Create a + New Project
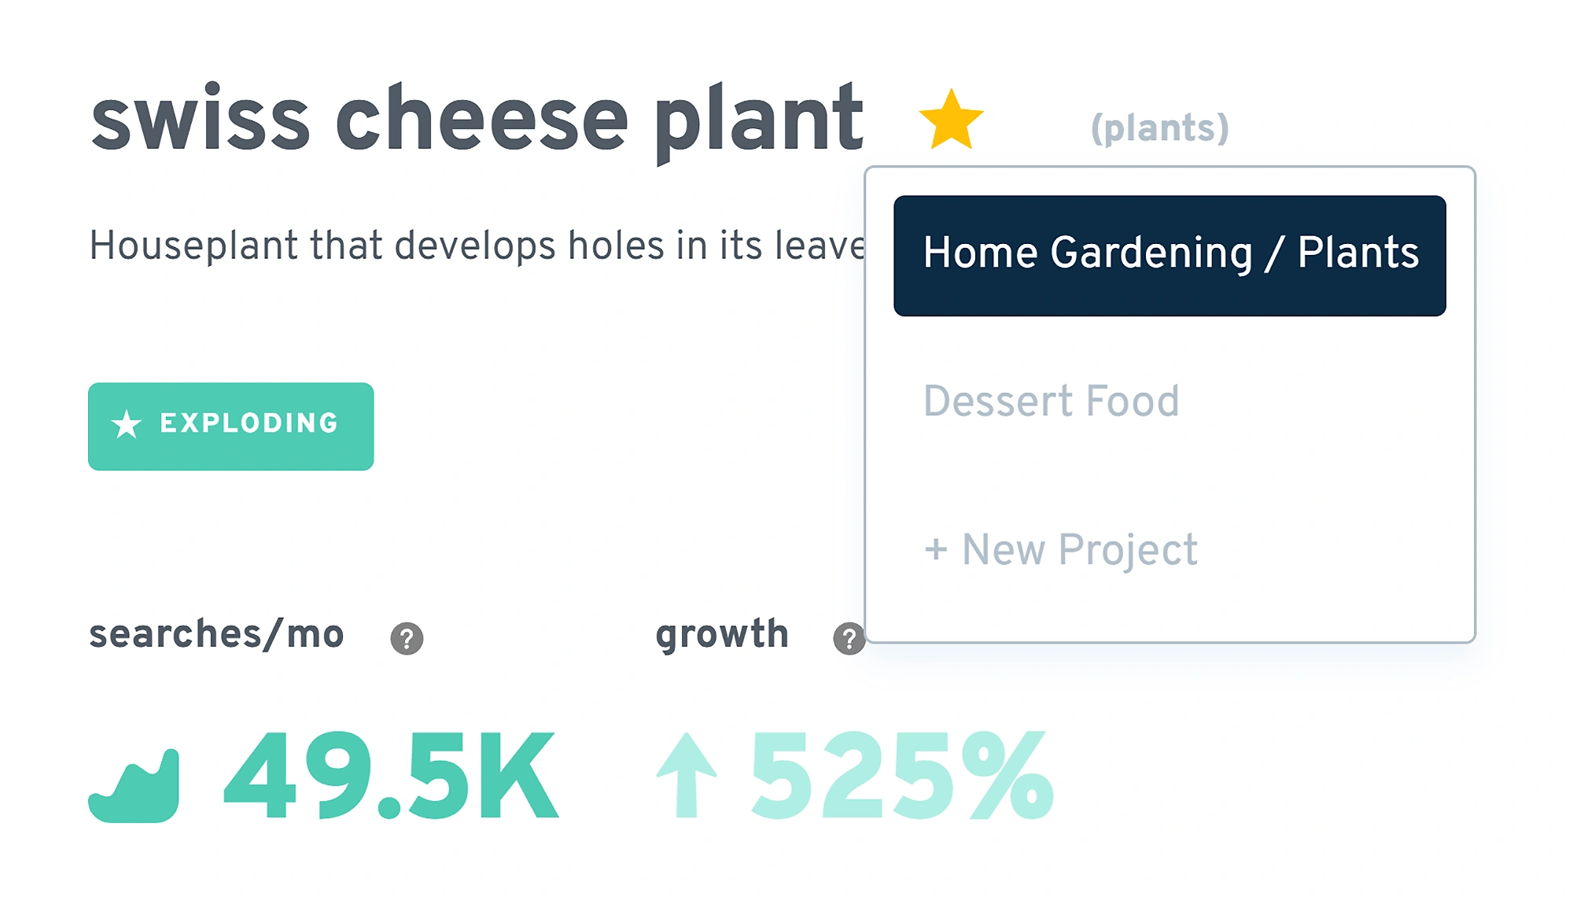The width and height of the screenshot is (1573, 901). click(1060, 550)
